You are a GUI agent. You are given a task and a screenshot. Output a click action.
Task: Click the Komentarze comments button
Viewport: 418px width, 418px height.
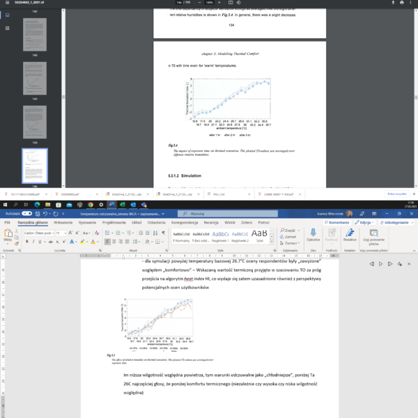point(337,222)
